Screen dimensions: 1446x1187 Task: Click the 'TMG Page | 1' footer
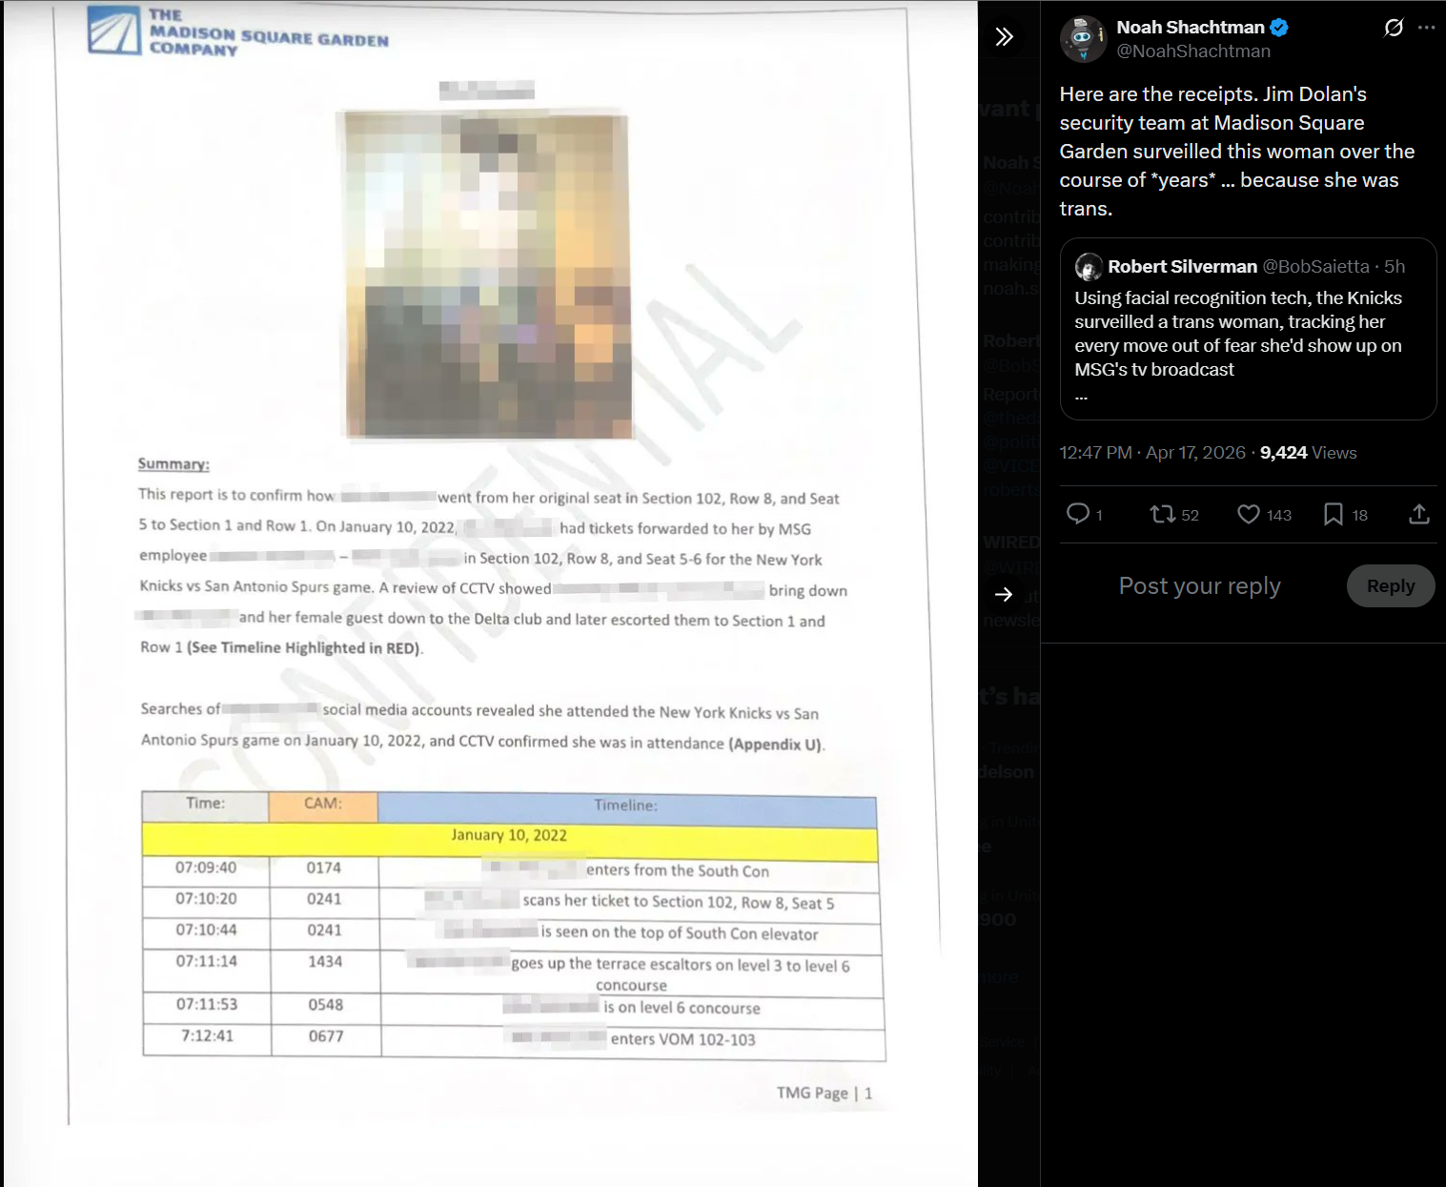[825, 1094]
